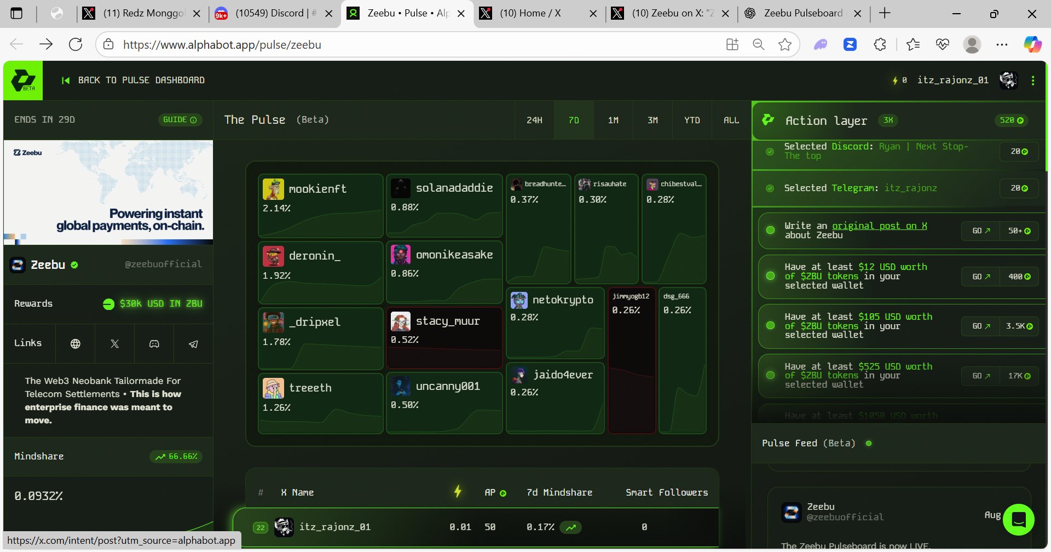Toggle status dot for $525 USD task
This screenshot has width=1051, height=552.
[x=770, y=376]
